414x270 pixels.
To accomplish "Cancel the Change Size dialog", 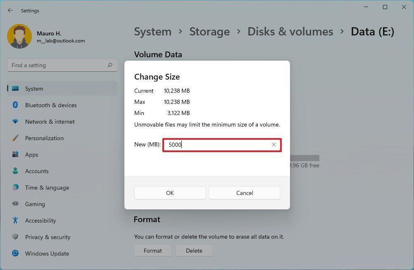I will coord(244,193).
